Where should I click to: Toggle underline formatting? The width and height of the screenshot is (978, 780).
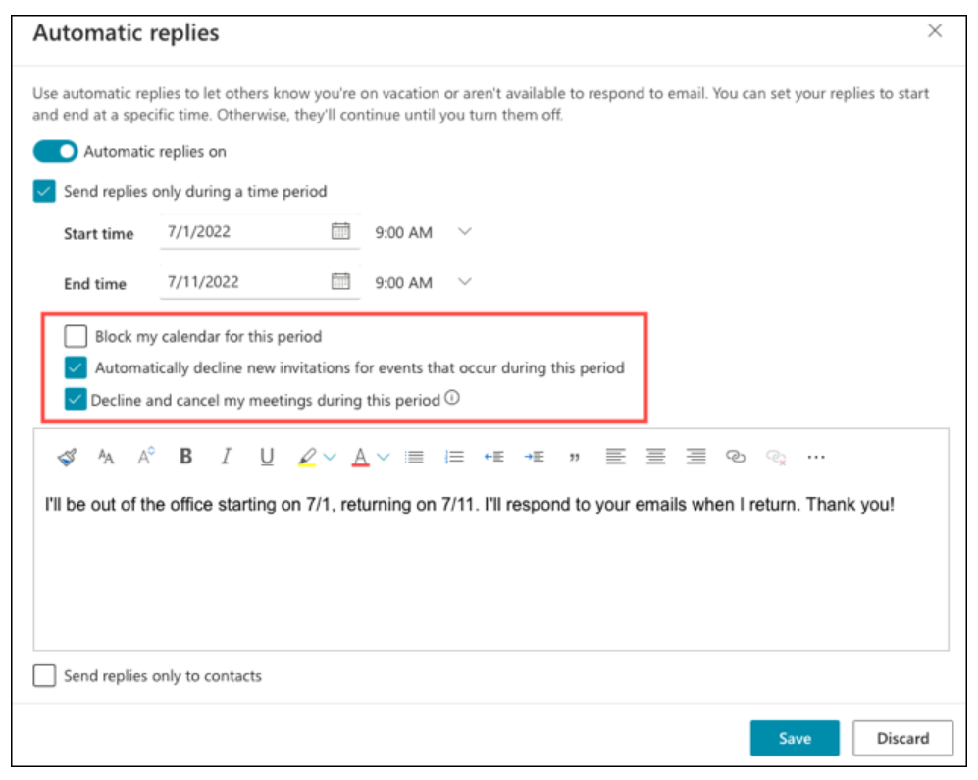pyautogui.click(x=267, y=458)
